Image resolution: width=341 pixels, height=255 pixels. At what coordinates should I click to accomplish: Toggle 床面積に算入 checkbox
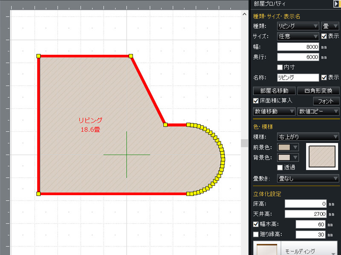point(256,101)
